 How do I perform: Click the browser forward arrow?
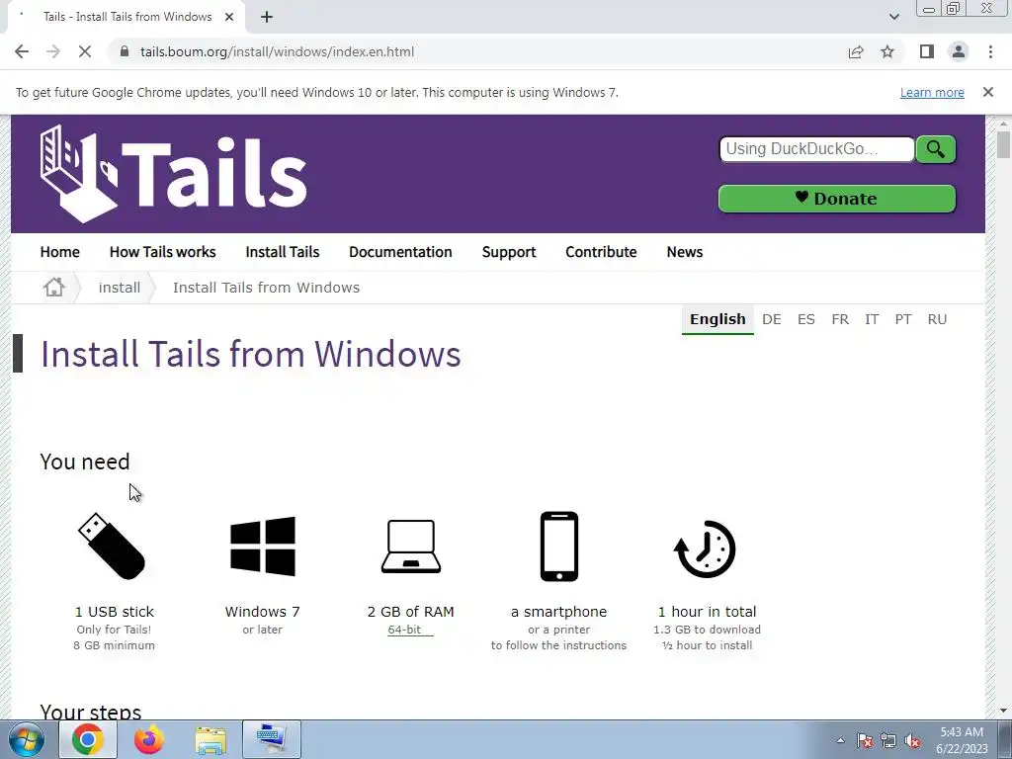click(x=53, y=51)
